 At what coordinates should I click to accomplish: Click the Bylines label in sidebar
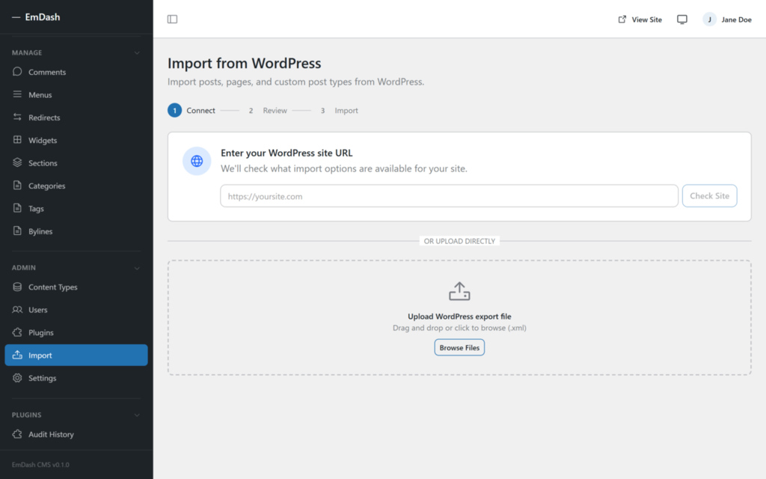point(40,231)
